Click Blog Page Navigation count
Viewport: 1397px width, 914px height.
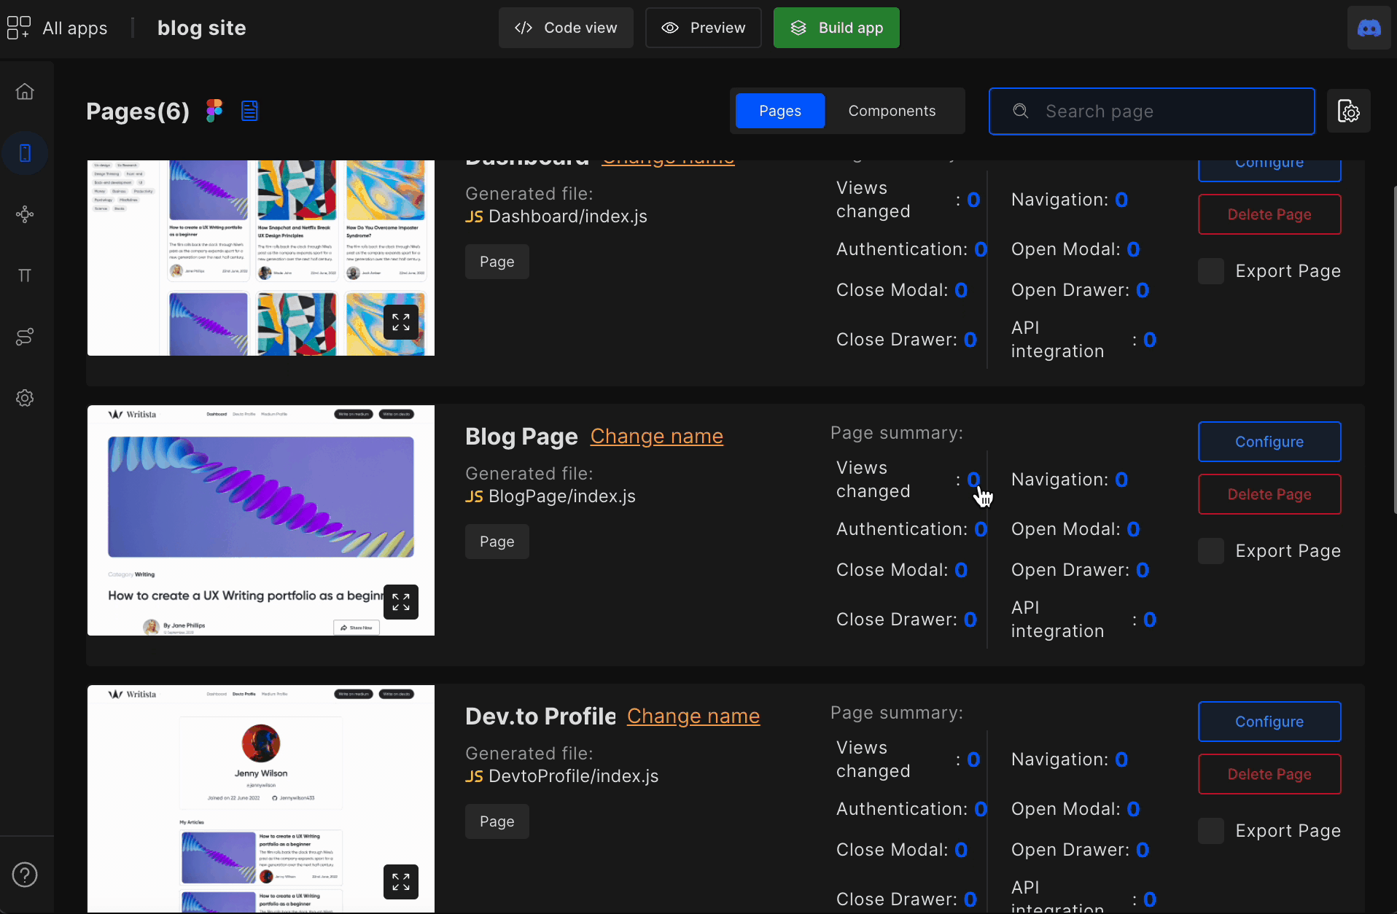[x=1121, y=480]
